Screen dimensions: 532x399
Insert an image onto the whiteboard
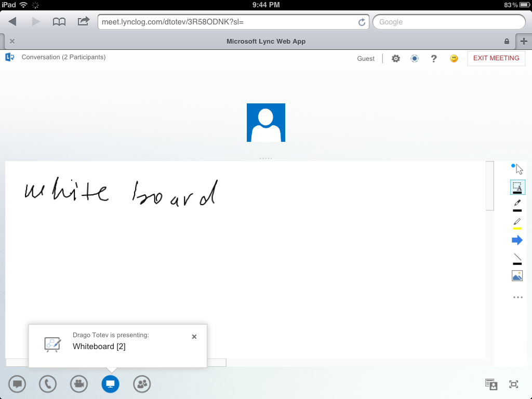pos(517,275)
